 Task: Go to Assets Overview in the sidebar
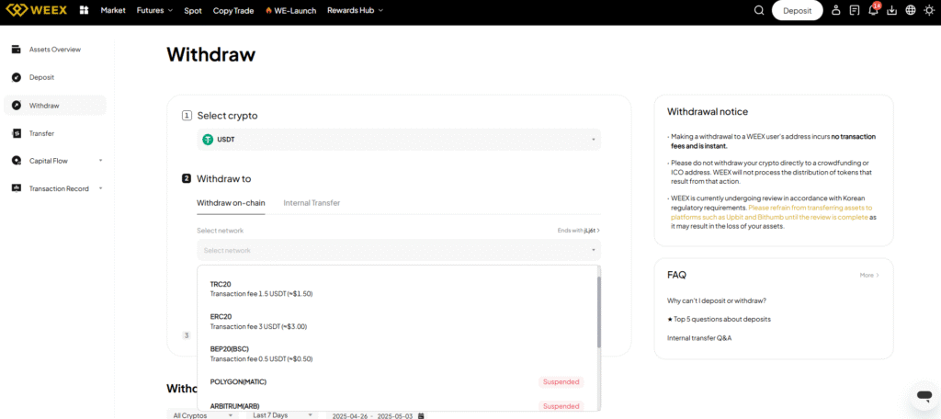point(54,50)
